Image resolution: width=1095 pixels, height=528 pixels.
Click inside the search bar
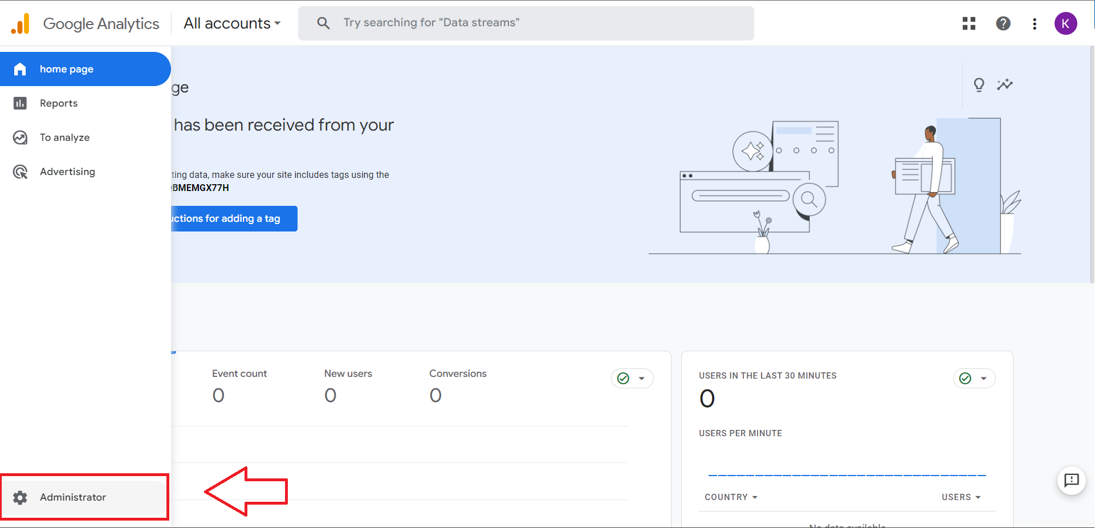(513, 23)
